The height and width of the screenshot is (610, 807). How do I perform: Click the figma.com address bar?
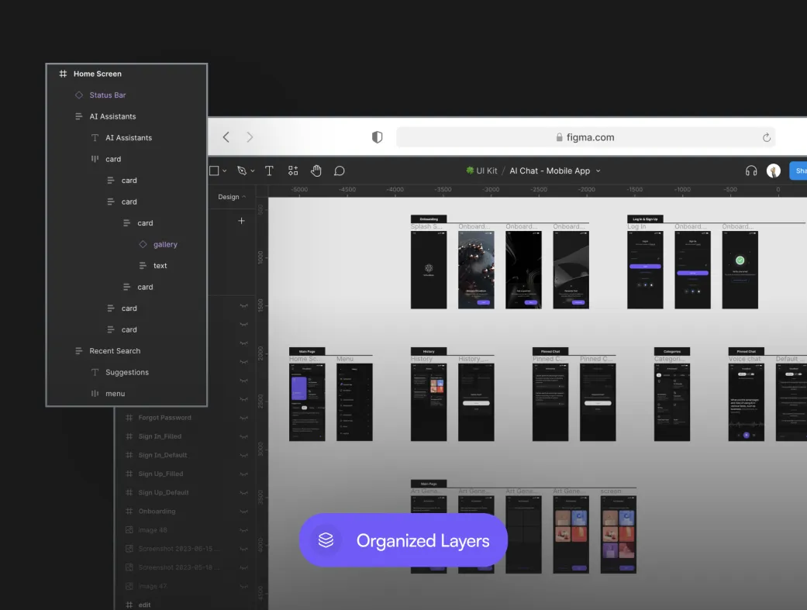pyautogui.click(x=585, y=137)
